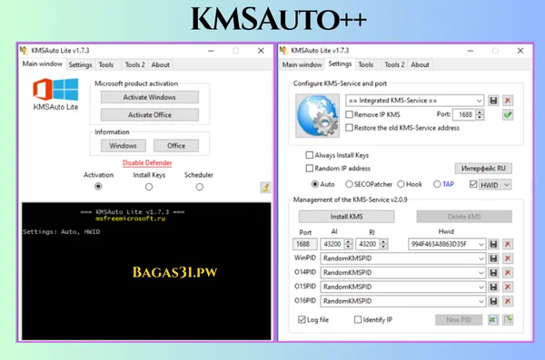Enable Always Install Keys checkbox

coord(310,155)
